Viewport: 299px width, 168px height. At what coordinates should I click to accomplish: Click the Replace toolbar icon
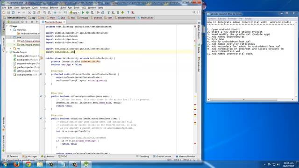click(49, 13)
